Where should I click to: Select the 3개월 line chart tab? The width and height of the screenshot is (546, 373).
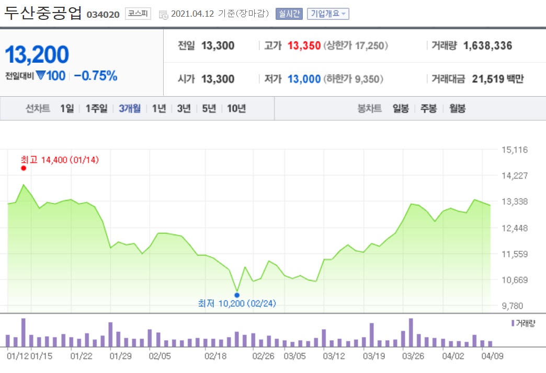click(130, 109)
